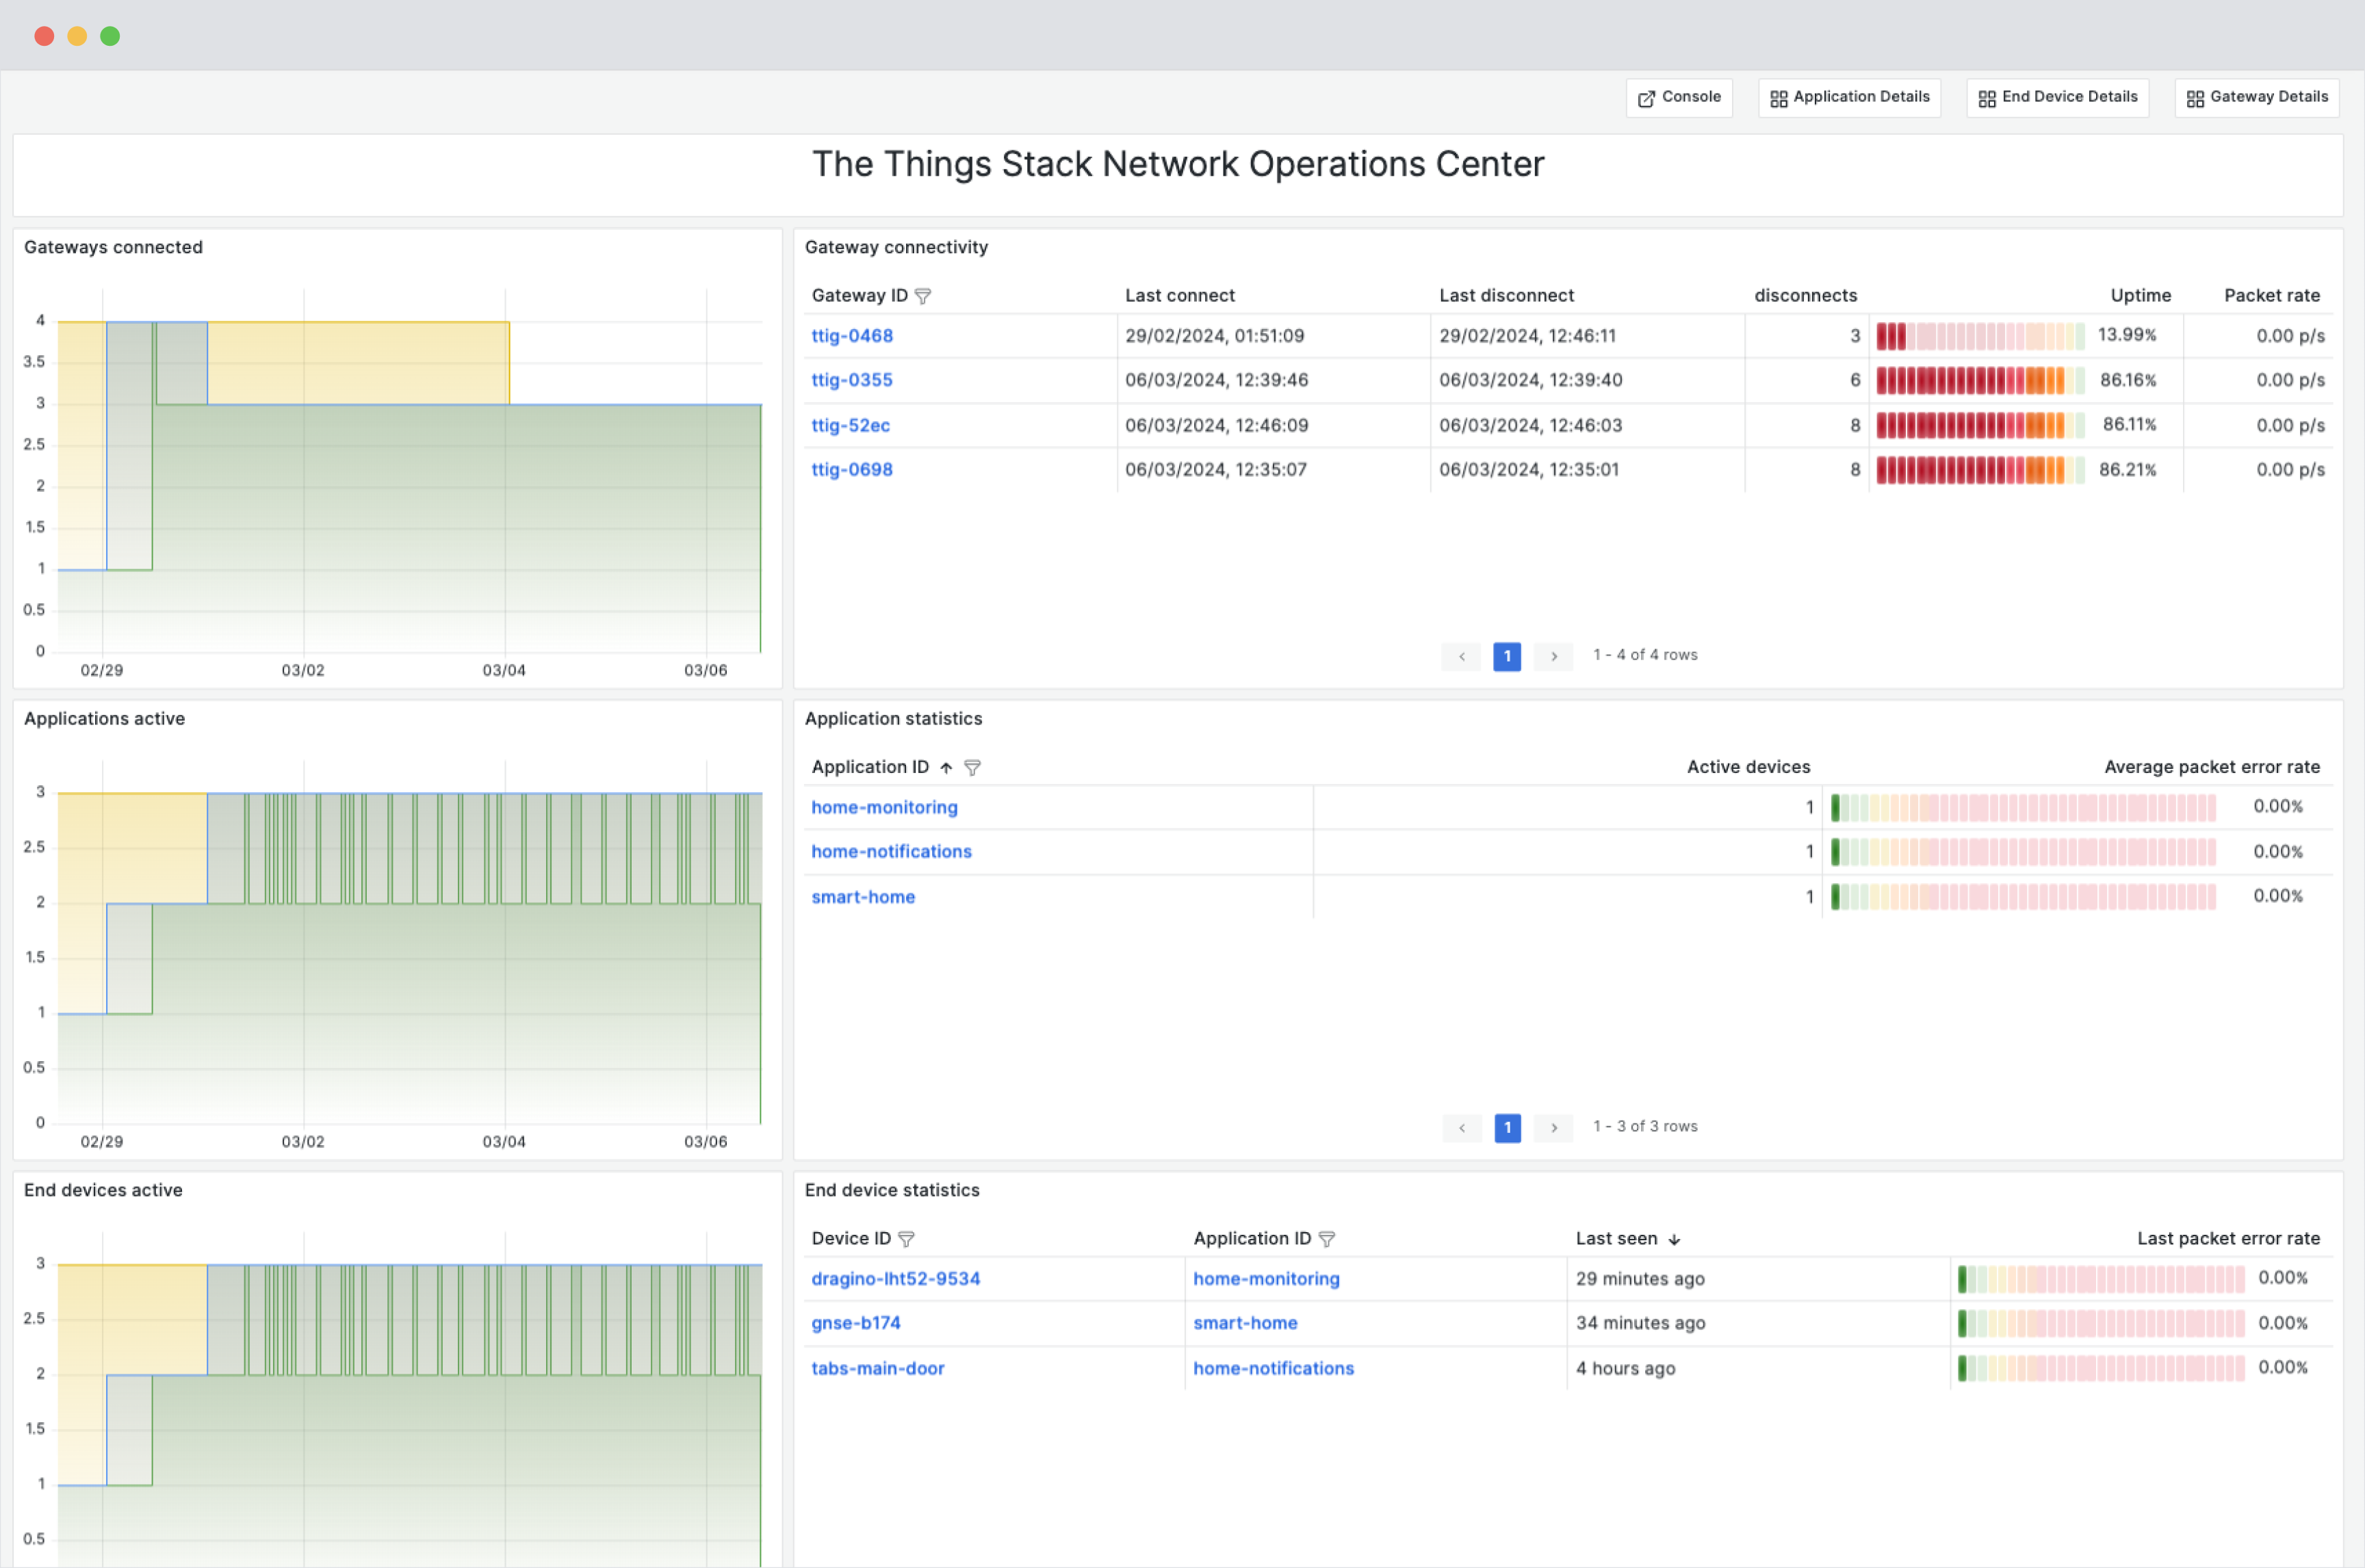2365x1568 pixels.
Task: Toggle sorting on the disconnects column header
Action: coord(1806,295)
